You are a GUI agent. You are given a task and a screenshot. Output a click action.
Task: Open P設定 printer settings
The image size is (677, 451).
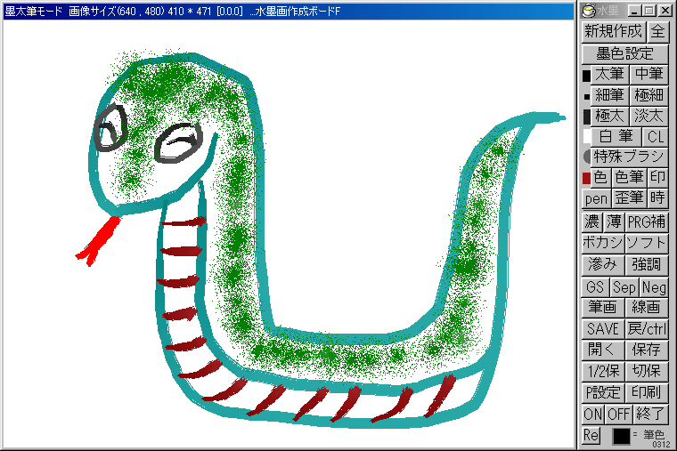click(x=602, y=392)
